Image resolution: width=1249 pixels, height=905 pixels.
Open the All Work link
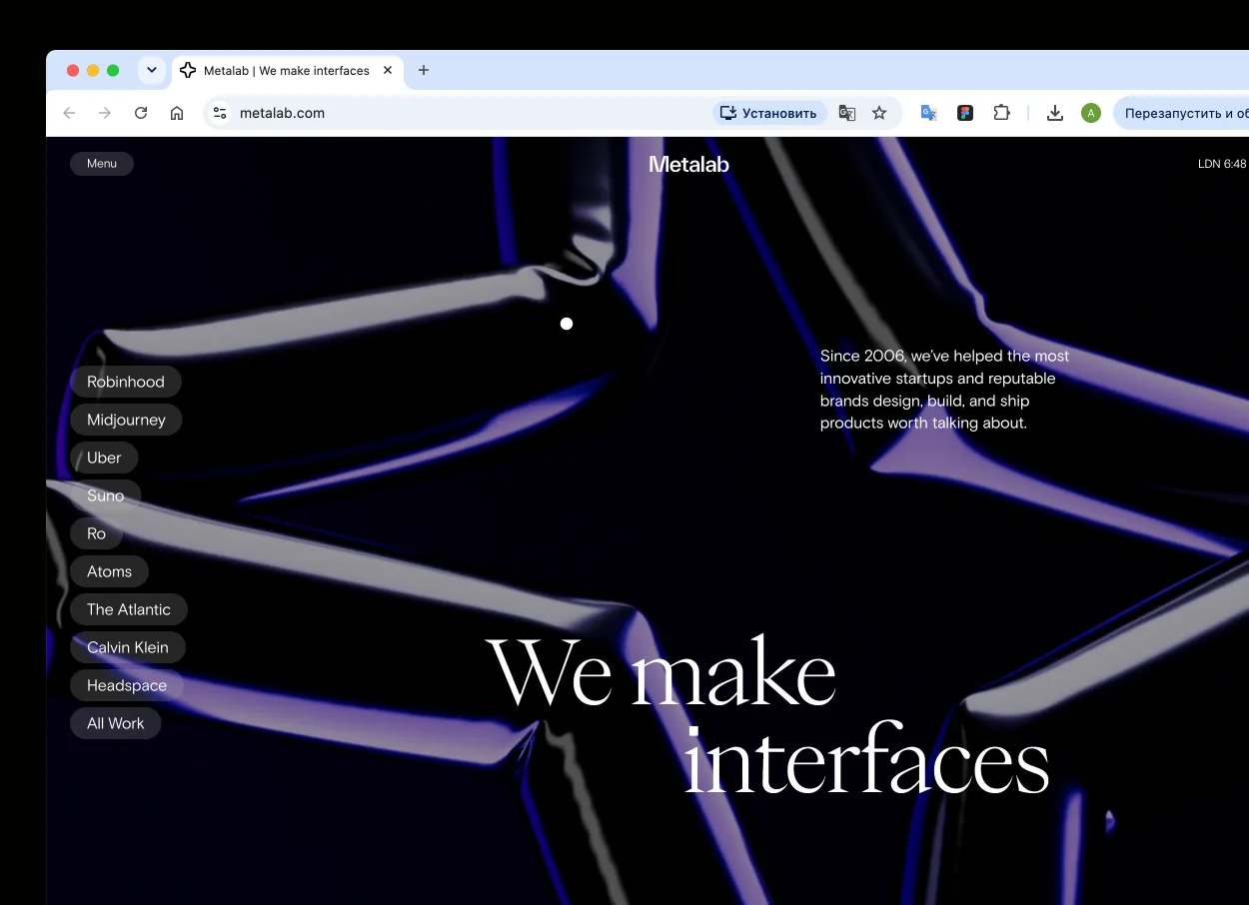click(x=116, y=723)
